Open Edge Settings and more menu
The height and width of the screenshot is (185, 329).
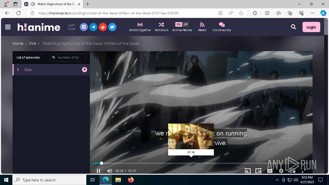click(x=313, y=13)
